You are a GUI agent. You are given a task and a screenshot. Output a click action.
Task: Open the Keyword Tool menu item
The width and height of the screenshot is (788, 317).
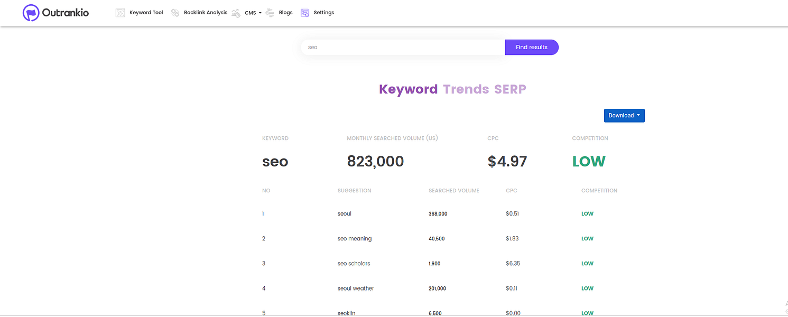click(146, 13)
